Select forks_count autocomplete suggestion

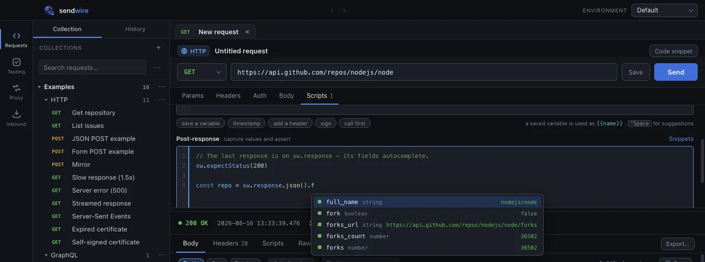(x=427, y=236)
